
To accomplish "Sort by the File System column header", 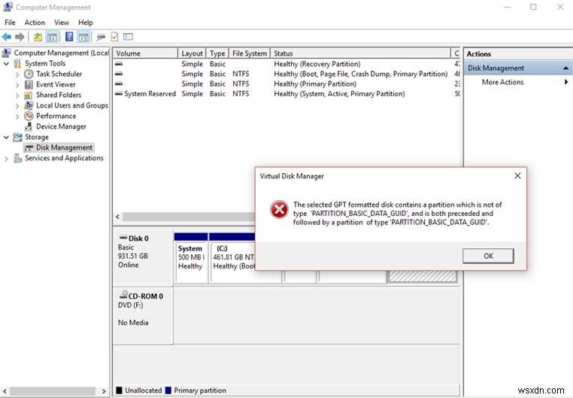I will click(250, 53).
